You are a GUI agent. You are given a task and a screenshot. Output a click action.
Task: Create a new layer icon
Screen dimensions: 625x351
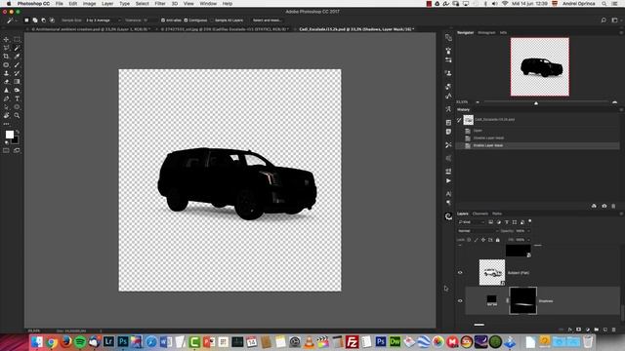click(x=605, y=330)
